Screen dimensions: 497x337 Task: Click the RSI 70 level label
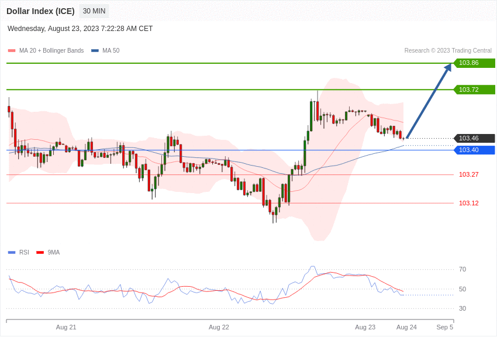(x=463, y=270)
